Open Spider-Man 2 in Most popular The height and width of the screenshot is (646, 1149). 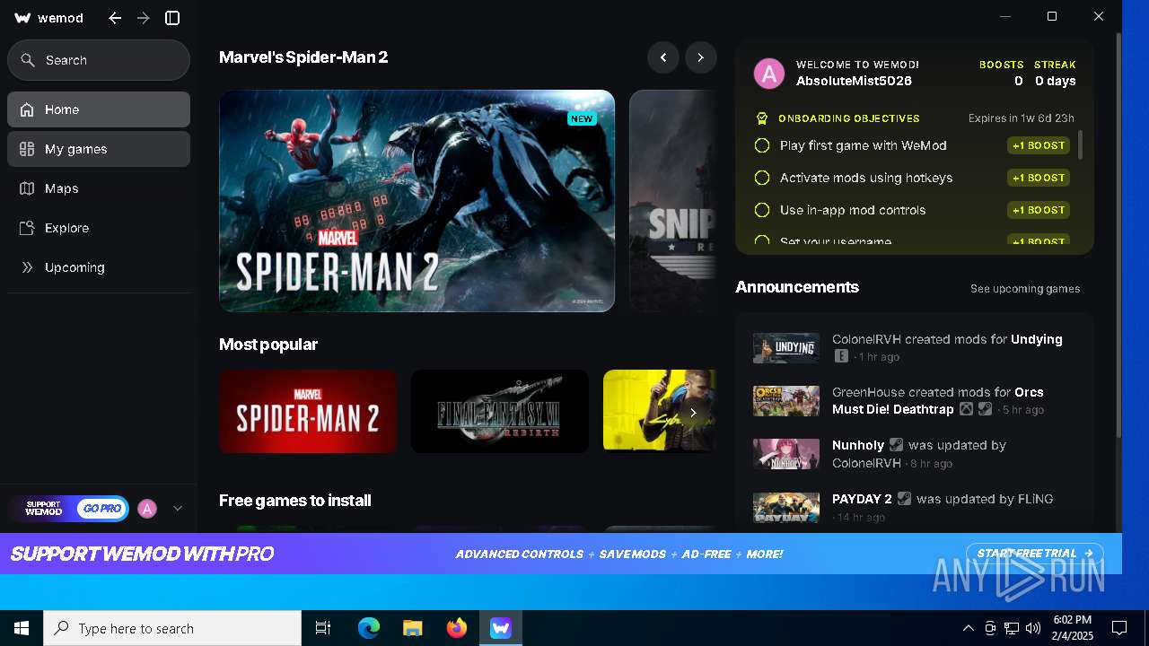308,411
